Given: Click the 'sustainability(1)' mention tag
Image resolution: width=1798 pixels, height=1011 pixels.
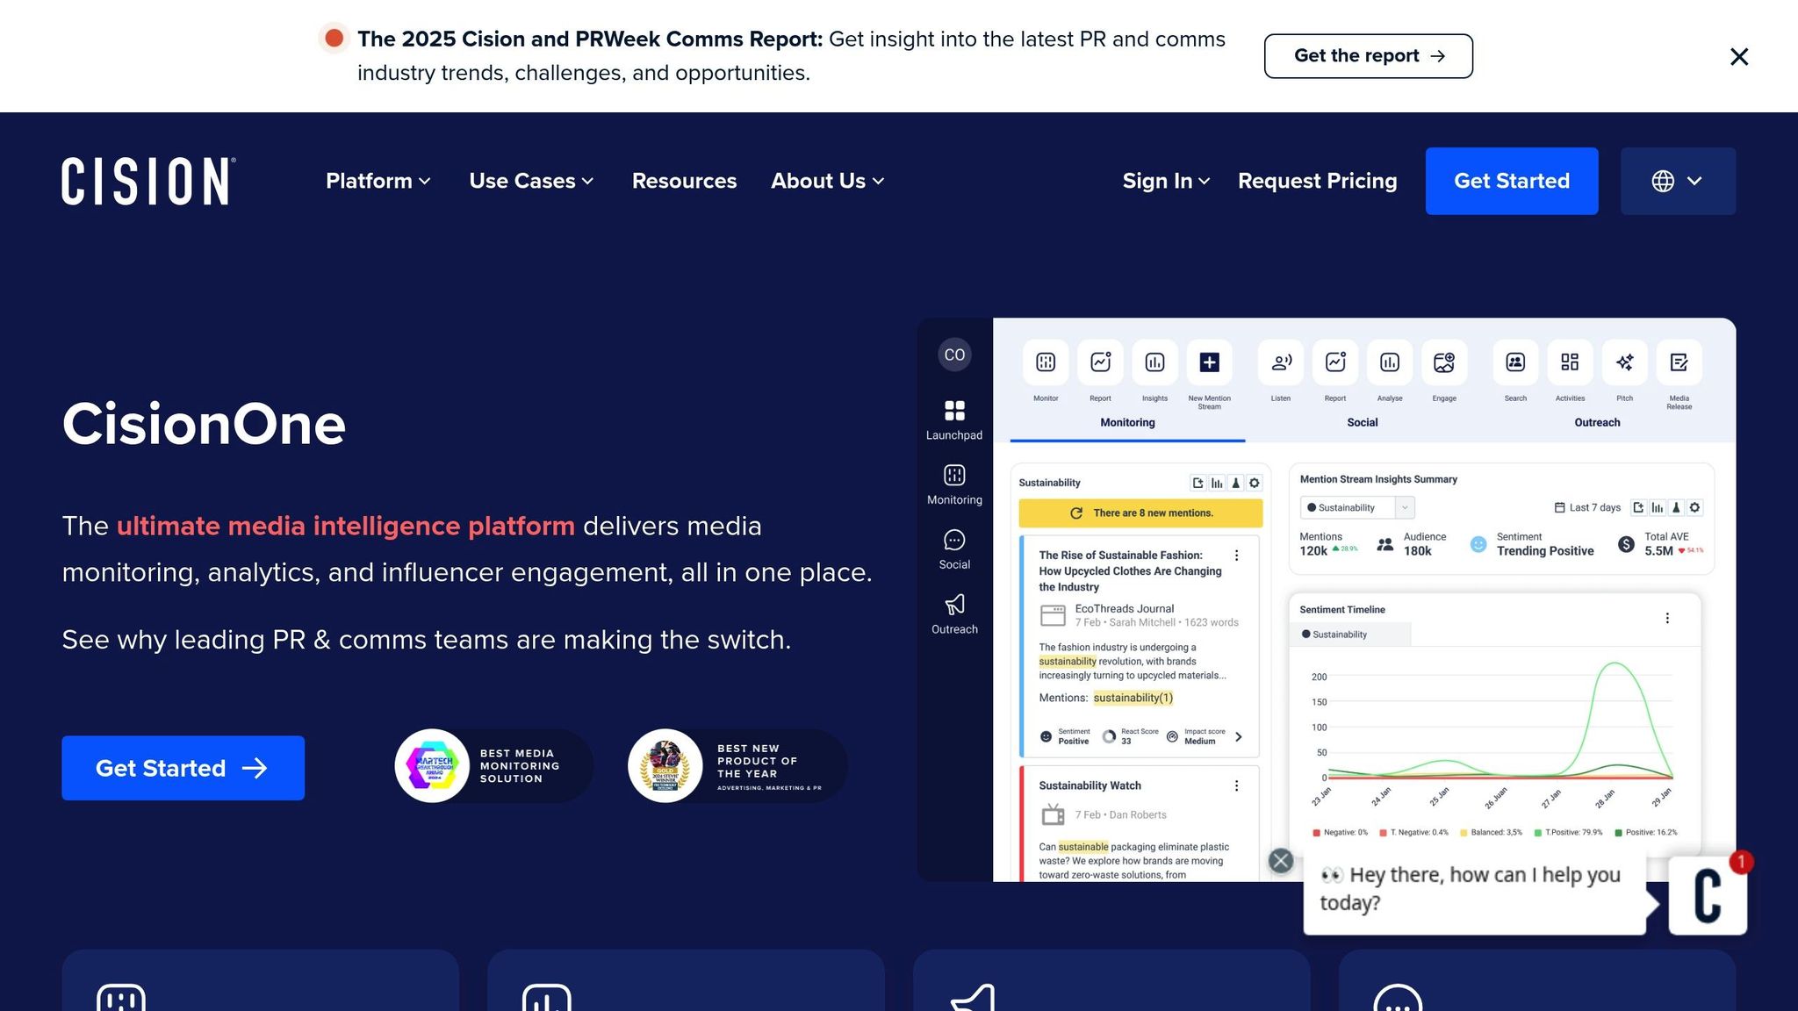Looking at the screenshot, I should [1133, 698].
